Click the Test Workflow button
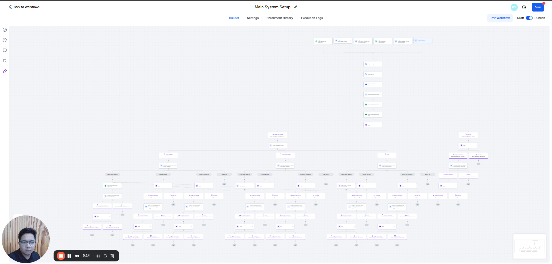The image size is (552, 264). click(x=500, y=18)
